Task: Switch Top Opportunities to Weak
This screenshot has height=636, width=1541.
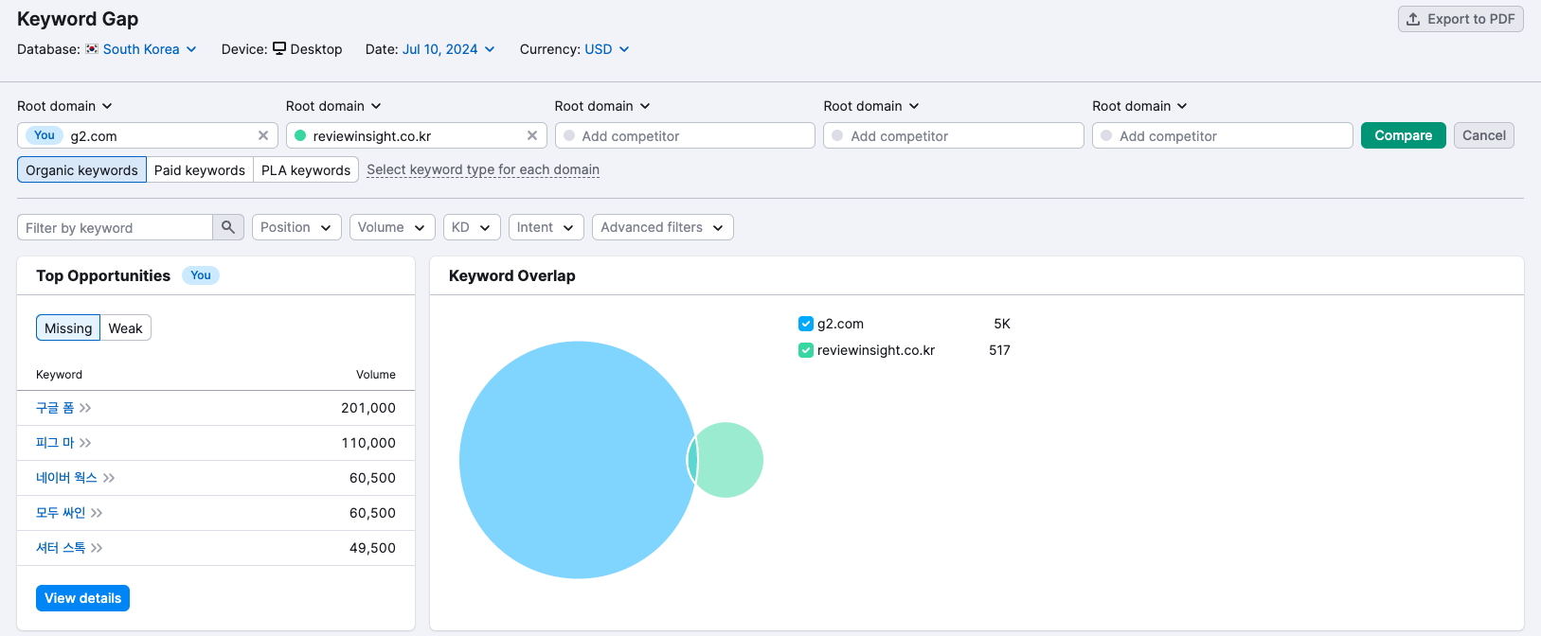Action: point(125,327)
